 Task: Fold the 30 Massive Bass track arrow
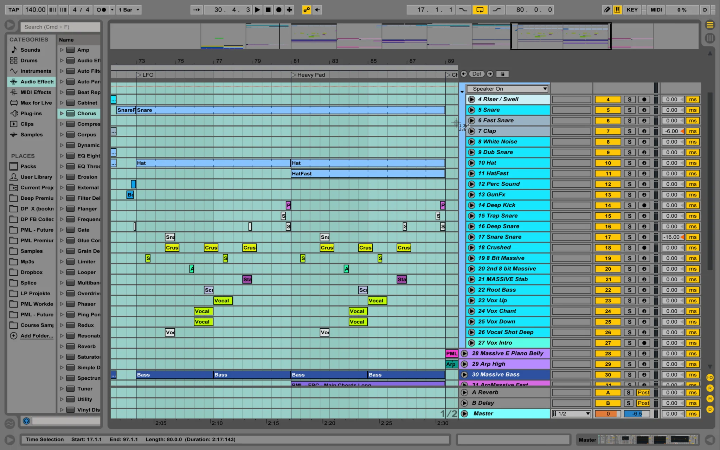[464, 375]
